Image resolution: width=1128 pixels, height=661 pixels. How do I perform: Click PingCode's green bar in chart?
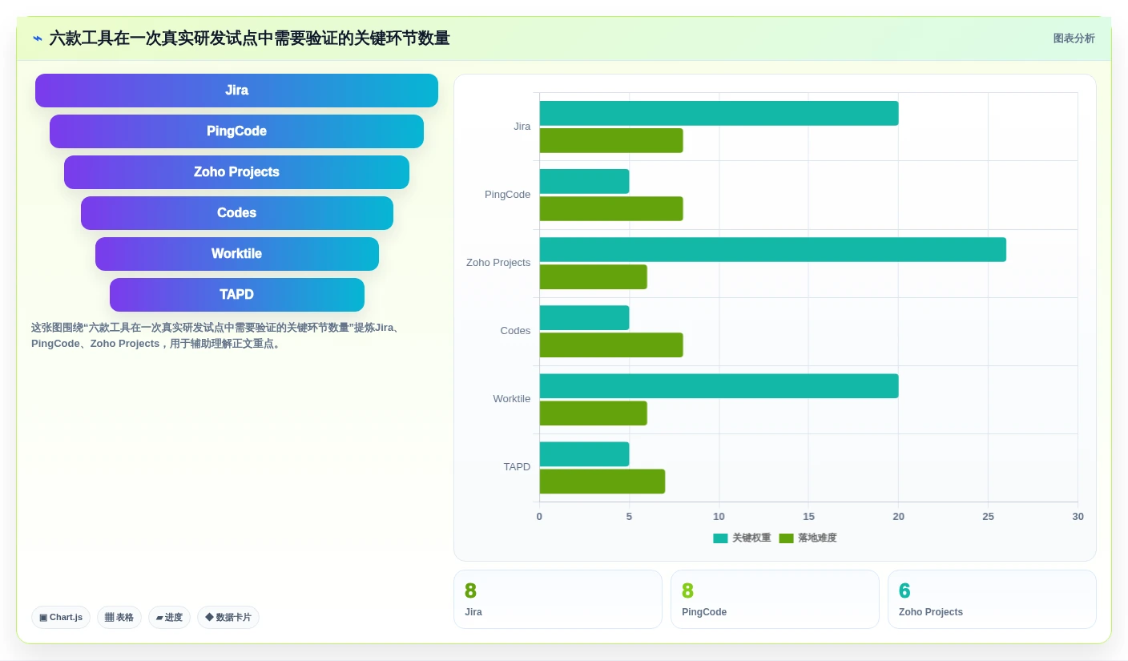click(611, 208)
